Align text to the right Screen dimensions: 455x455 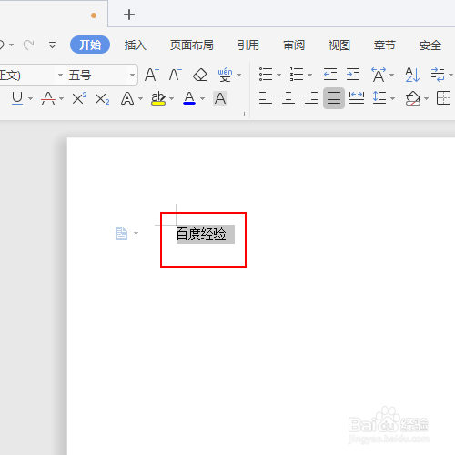coord(311,98)
